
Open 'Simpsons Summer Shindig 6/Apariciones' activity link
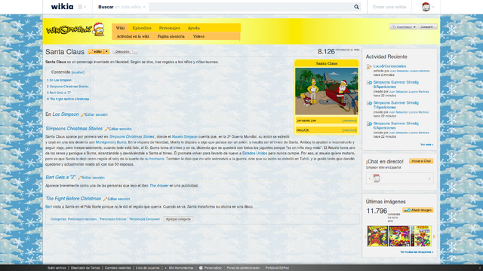point(396,126)
